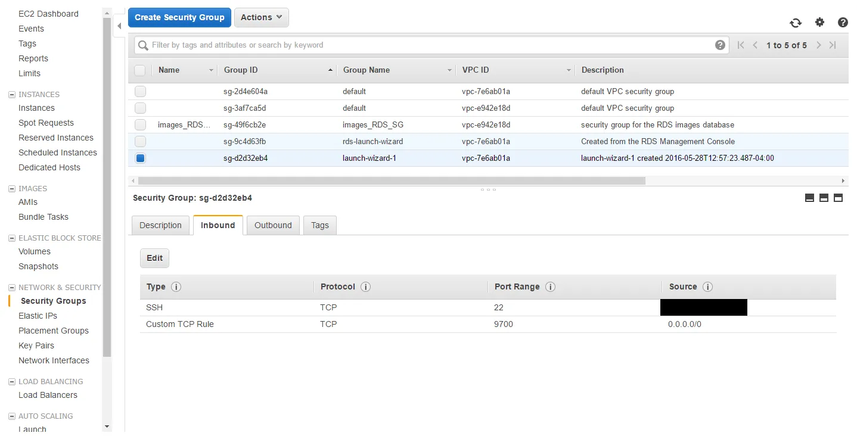Open Network Interfaces in sidebar
The image size is (857, 436).
coord(54,360)
